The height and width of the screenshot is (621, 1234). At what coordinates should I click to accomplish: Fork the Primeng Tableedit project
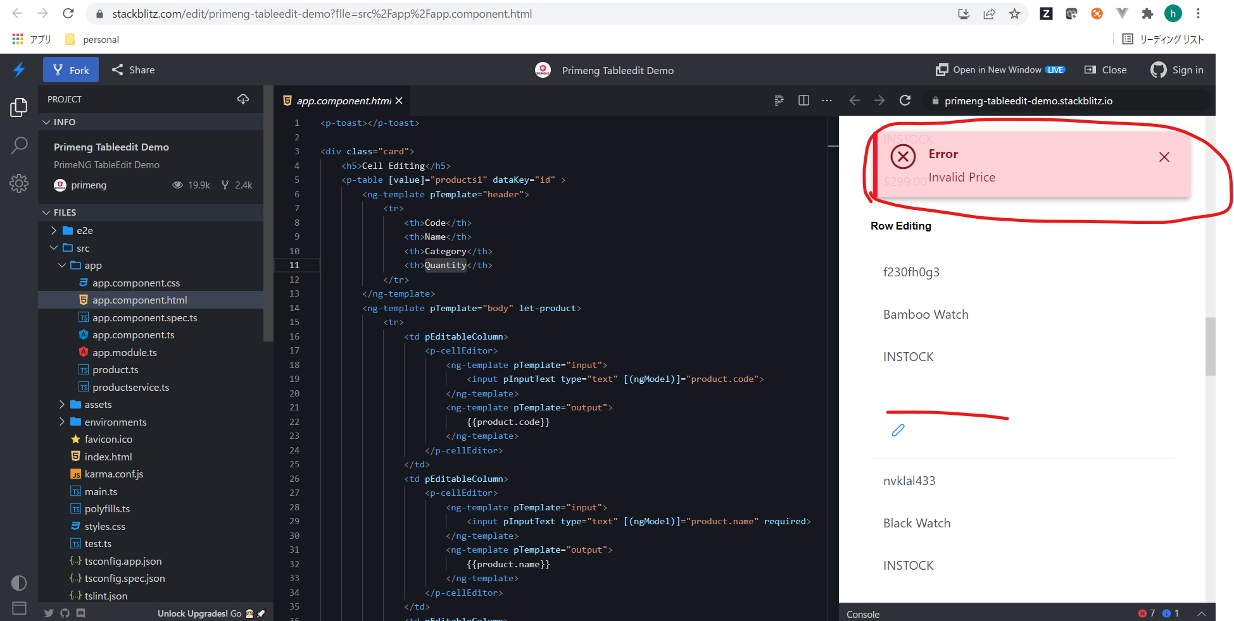point(70,70)
